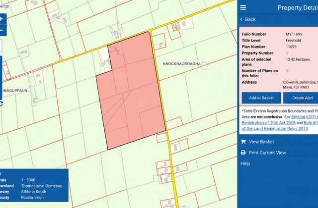Click the Athlone South barony value
Screen dimensions: 318x208
(33, 192)
